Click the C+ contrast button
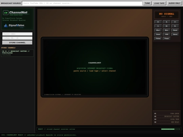This screenshot has width=183, height=137. 175,22
